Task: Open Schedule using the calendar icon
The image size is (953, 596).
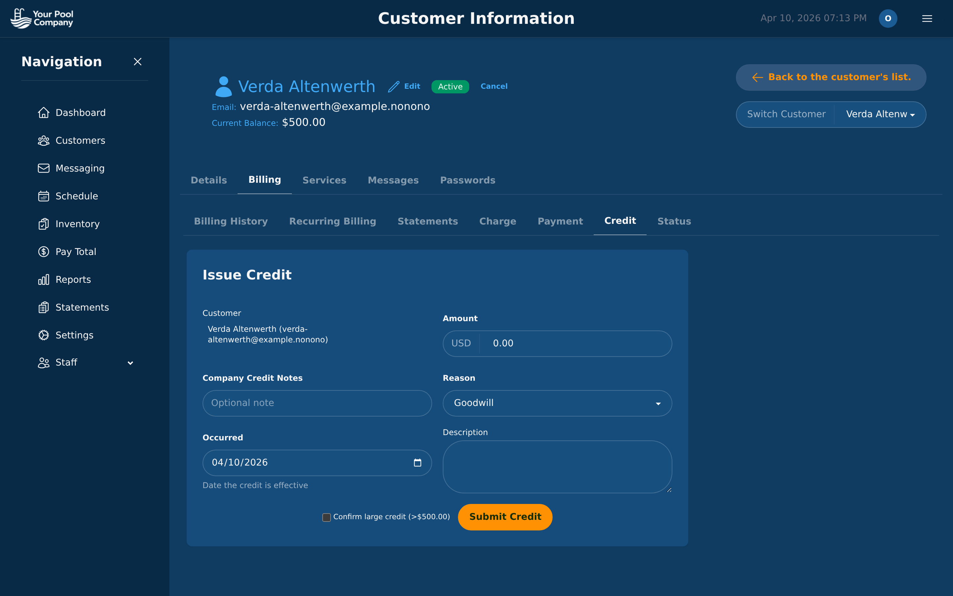Action: (x=44, y=196)
